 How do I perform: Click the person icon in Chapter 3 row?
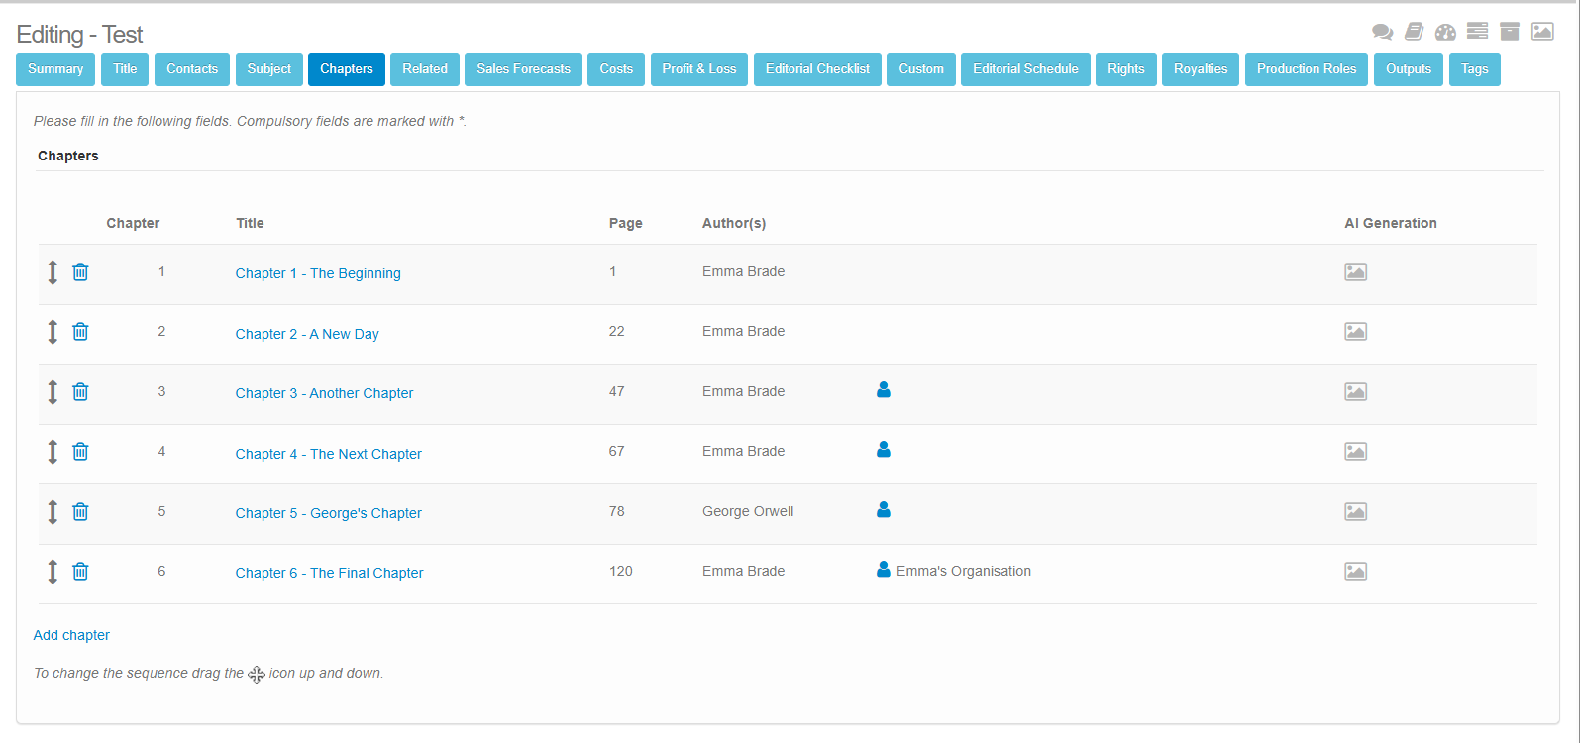pyautogui.click(x=884, y=390)
